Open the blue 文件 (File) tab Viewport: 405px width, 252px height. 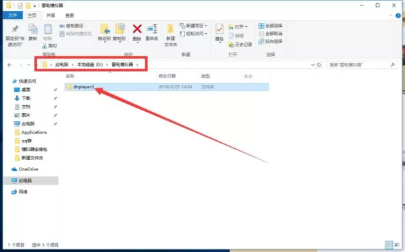13,15
